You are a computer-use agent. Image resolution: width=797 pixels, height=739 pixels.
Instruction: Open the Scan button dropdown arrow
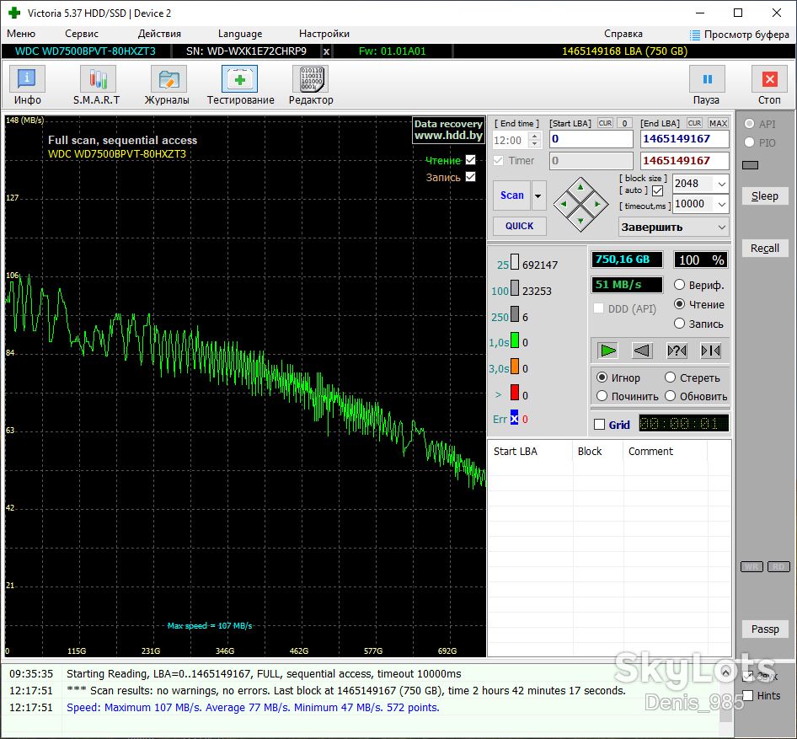538,195
